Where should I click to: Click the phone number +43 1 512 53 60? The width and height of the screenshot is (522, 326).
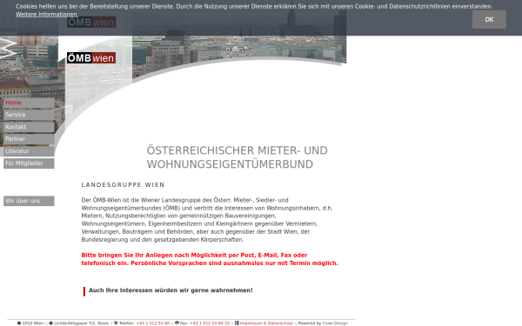point(153,323)
